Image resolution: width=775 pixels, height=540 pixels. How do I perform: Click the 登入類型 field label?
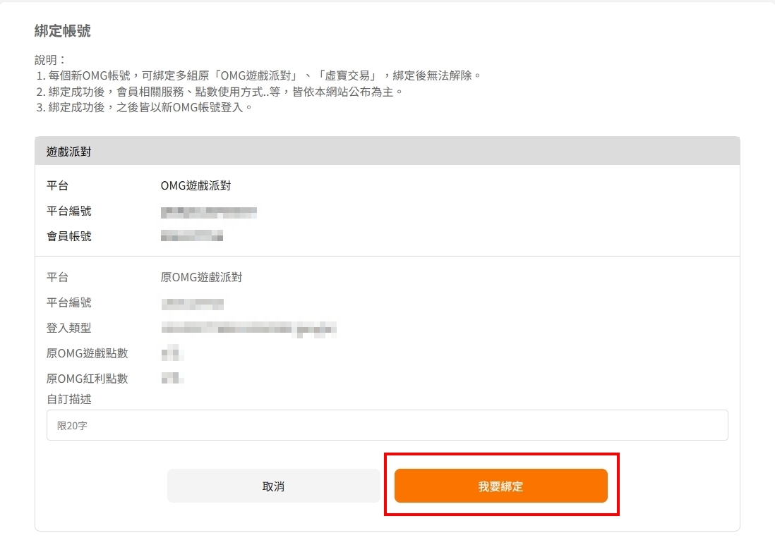(68, 328)
